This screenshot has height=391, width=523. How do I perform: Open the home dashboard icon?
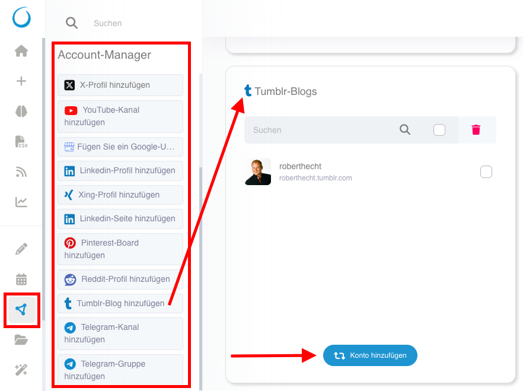[x=21, y=51]
